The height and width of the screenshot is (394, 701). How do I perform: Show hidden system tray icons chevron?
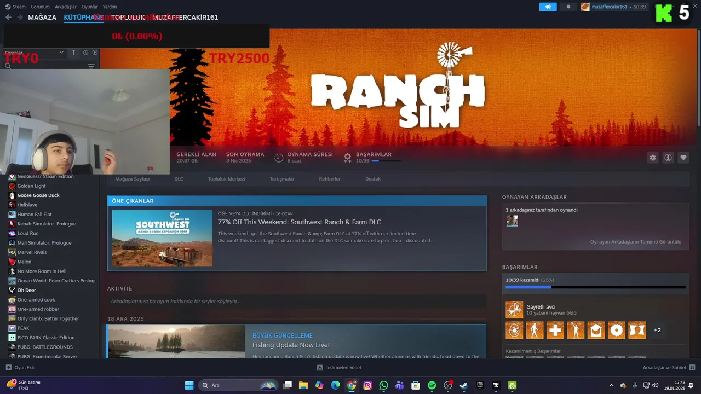click(x=612, y=385)
